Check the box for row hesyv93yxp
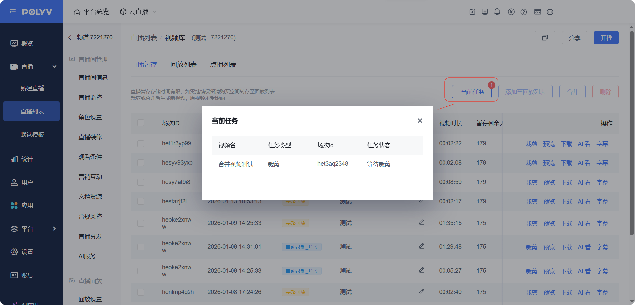The image size is (635, 305). click(141, 163)
